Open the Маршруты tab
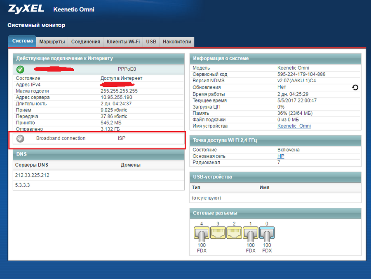Screen dimensions: 371x279 pyautogui.click(x=52, y=42)
